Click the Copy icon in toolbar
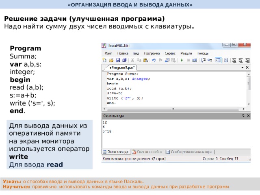Screen dimensions: 260x195 pyautogui.click(x=139, y=60)
